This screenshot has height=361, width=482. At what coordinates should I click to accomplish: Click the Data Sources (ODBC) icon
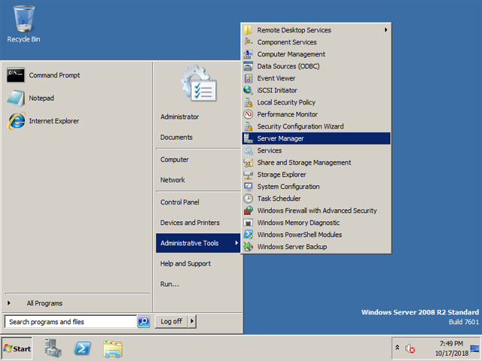click(248, 66)
